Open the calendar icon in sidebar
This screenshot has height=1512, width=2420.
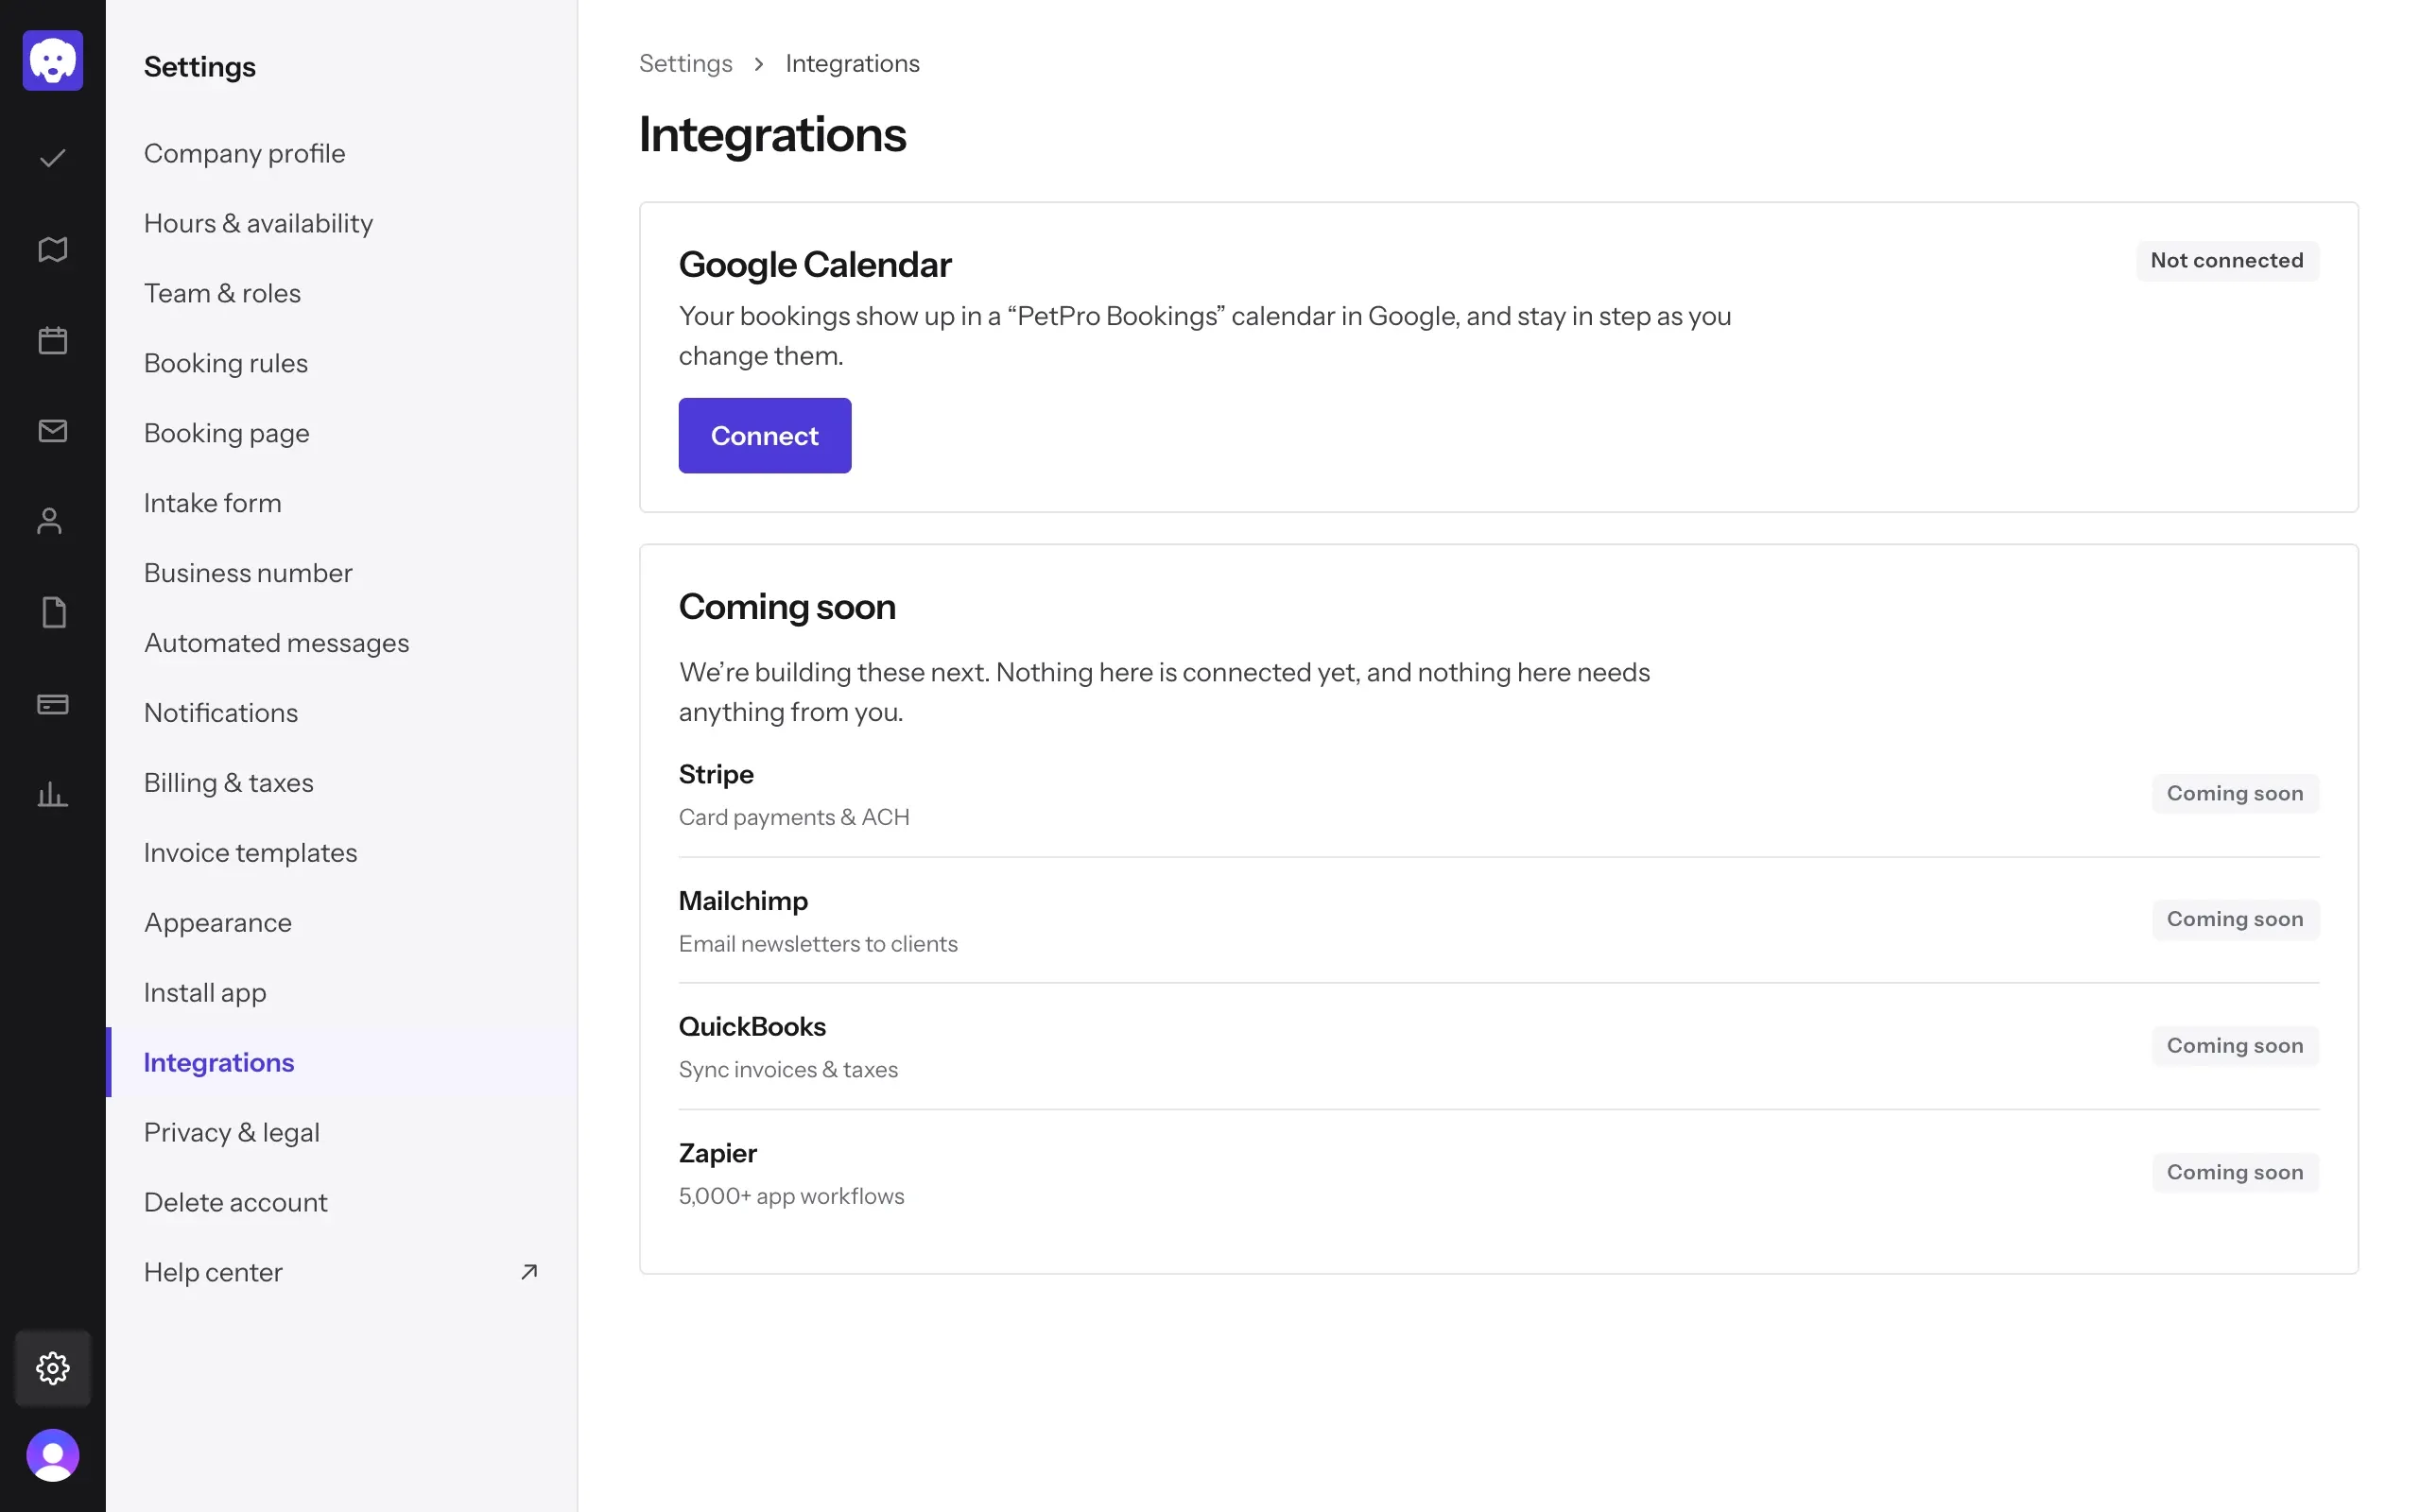(53, 340)
